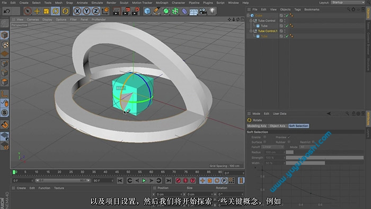Image resolution: width=371 pixels, height=209 pixels.
Task: Adjust Soft Selection Radius slider
Action: (324, 152)
